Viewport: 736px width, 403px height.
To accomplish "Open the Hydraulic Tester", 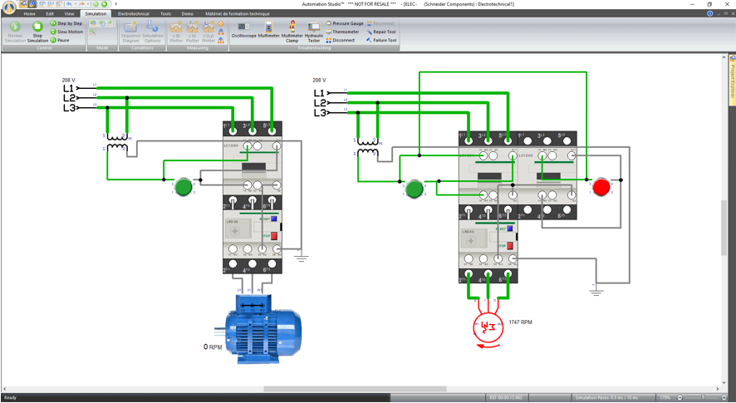I will point(314,32).
